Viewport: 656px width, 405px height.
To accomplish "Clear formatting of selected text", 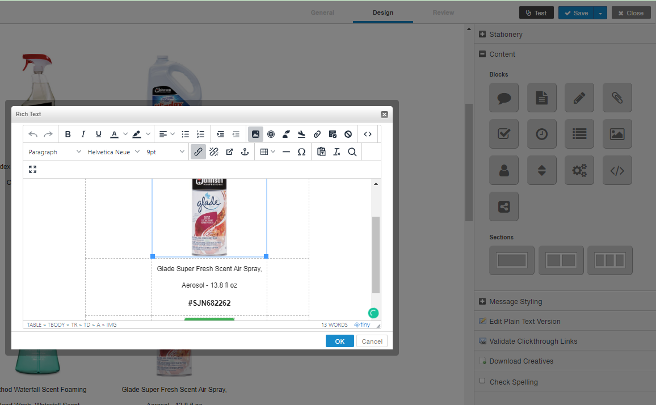I will (337, 152).
